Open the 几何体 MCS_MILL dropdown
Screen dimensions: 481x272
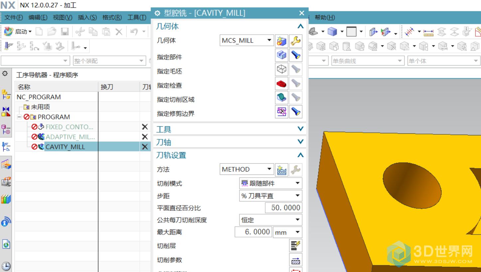tap(247, 41)
